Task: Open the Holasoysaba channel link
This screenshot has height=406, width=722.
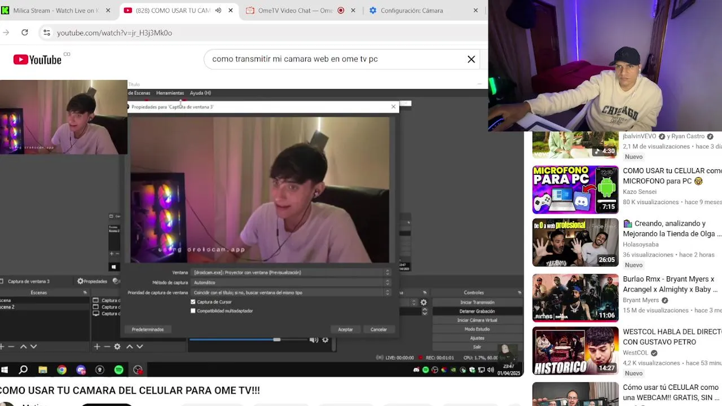Action: pyautogui.click(x=641, y=245)
